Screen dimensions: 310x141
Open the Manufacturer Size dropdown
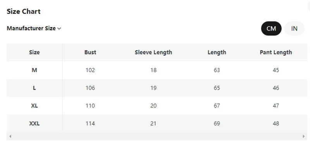tap(34, 28)
